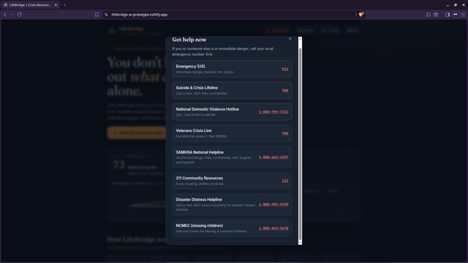This screenshot has width=468, height=263.
Task: Call 1-800-799-7233 domestic violence hotline
Action: click(273, 112)
